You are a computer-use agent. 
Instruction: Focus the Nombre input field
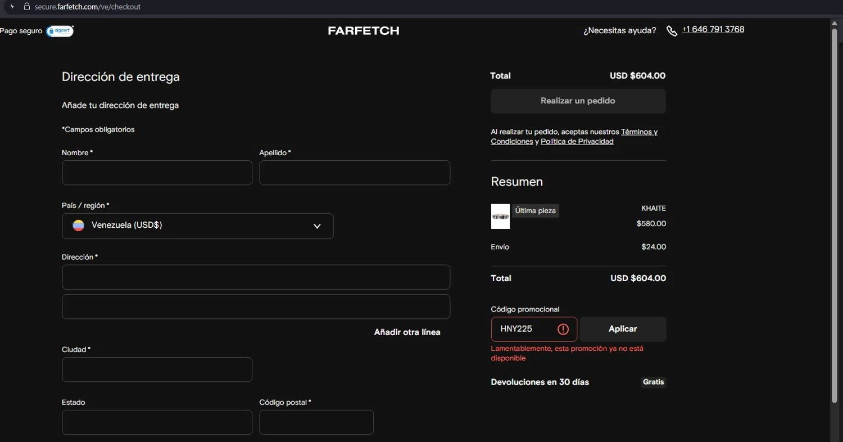click(x=157, y=173)
